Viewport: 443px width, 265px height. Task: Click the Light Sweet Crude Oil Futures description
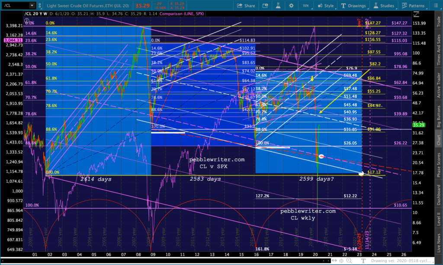[88, 6]
